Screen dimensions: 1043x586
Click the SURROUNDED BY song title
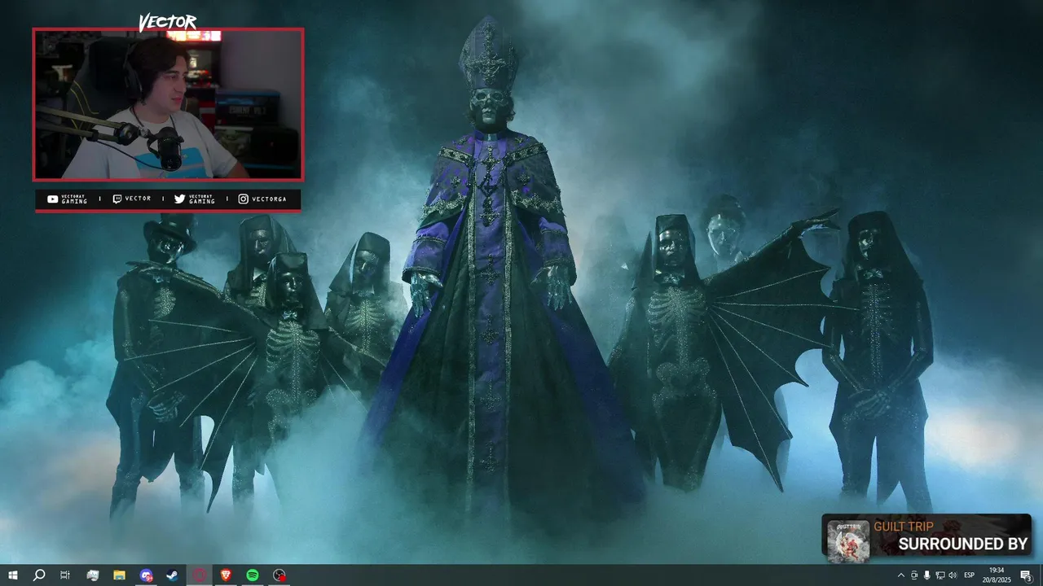[962, 544]
